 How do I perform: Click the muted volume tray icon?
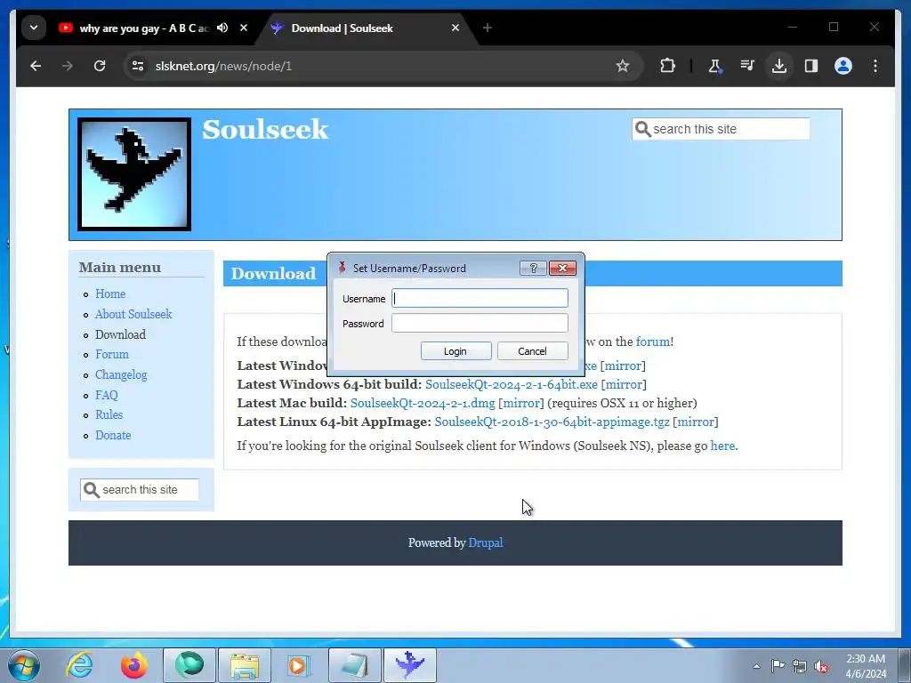(x=821, y=667)
